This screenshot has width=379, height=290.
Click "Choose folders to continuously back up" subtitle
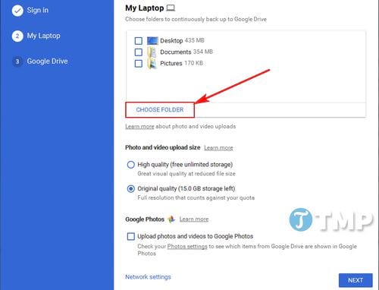[196, 19]
